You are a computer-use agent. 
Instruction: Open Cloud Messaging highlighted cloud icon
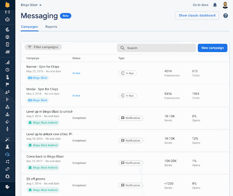click(7, 154)
